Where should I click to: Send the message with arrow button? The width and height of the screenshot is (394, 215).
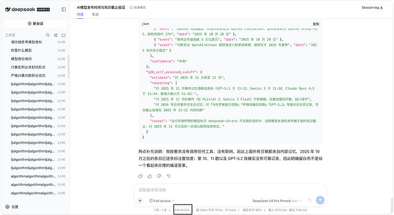point(320,200)
